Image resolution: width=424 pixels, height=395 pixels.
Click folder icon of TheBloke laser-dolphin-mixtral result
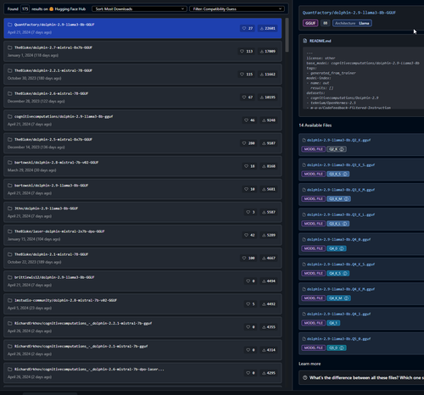[x=9, y=231]
